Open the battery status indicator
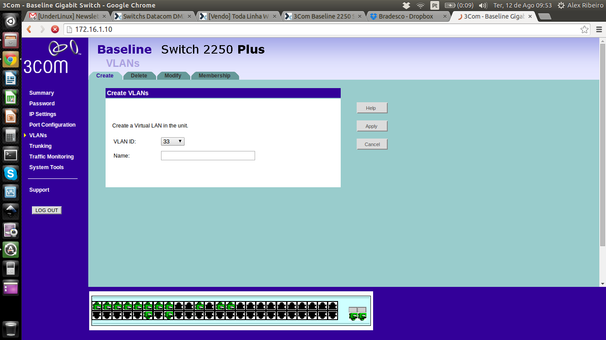 [459, 5]
